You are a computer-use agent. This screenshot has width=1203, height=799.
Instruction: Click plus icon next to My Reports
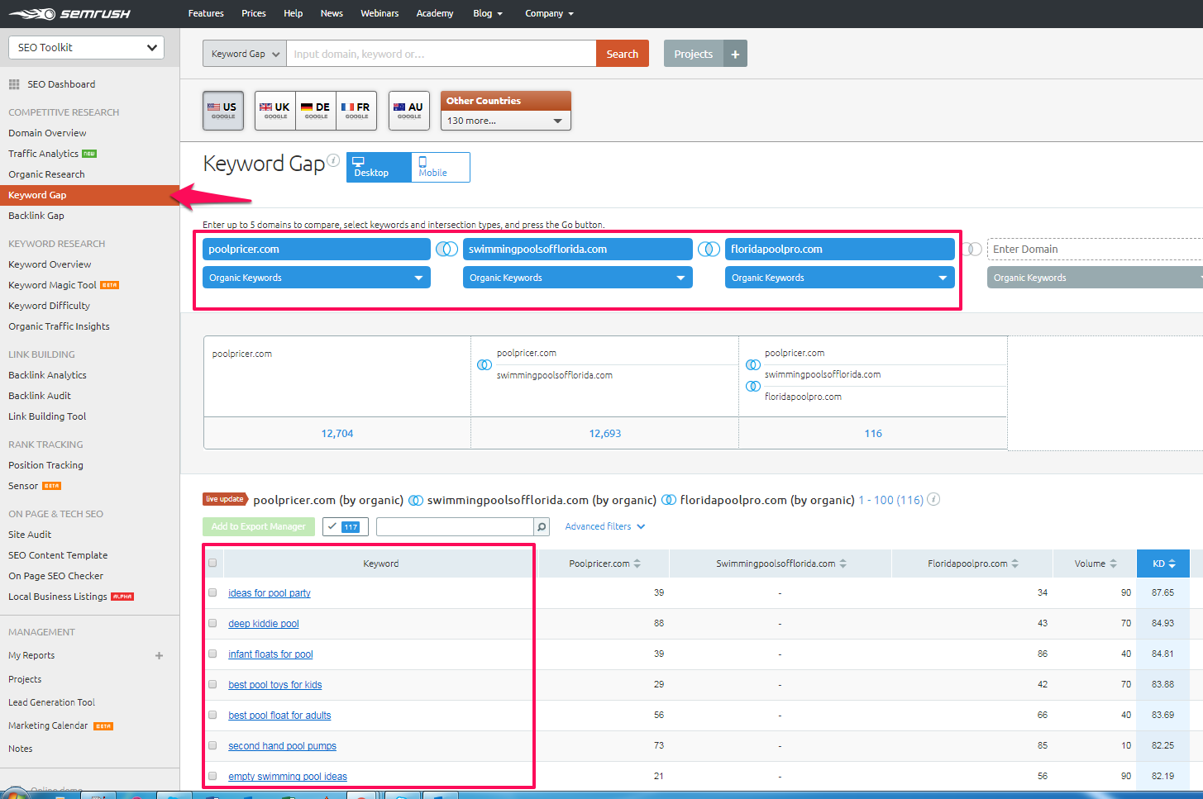[159, 655]
